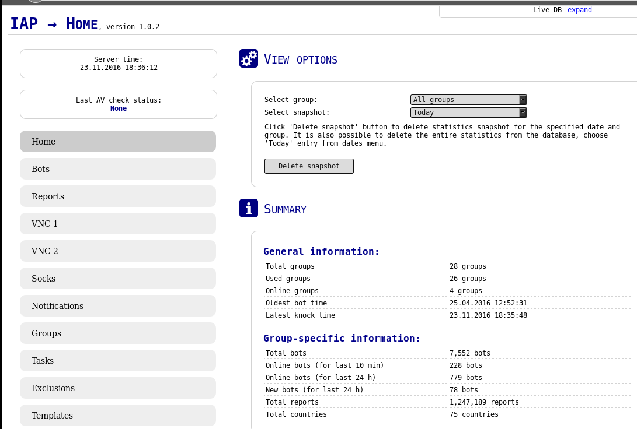
Task: Click 'Online bots (for last 10 min)' label
Action: point(325,365)
